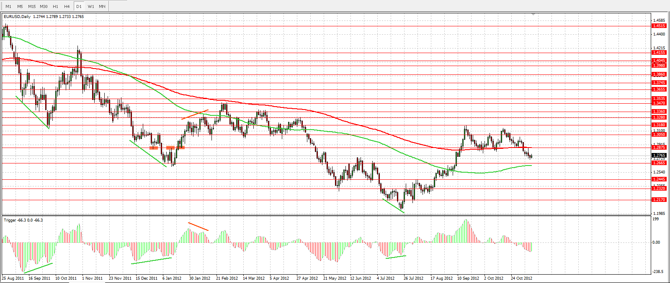The width and height of the screenshot is (670, 283).
Task: Switch chart to M5 timeframe
Action: pyautogui.click(x=20, y=6)
